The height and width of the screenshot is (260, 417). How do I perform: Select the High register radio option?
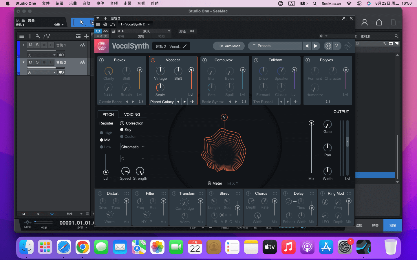[x=102, y=133]
